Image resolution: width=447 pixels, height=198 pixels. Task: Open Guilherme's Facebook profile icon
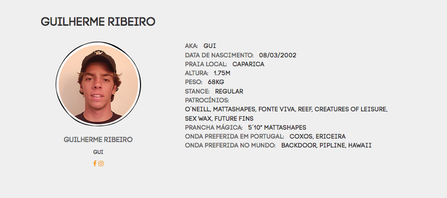point(95,164)
